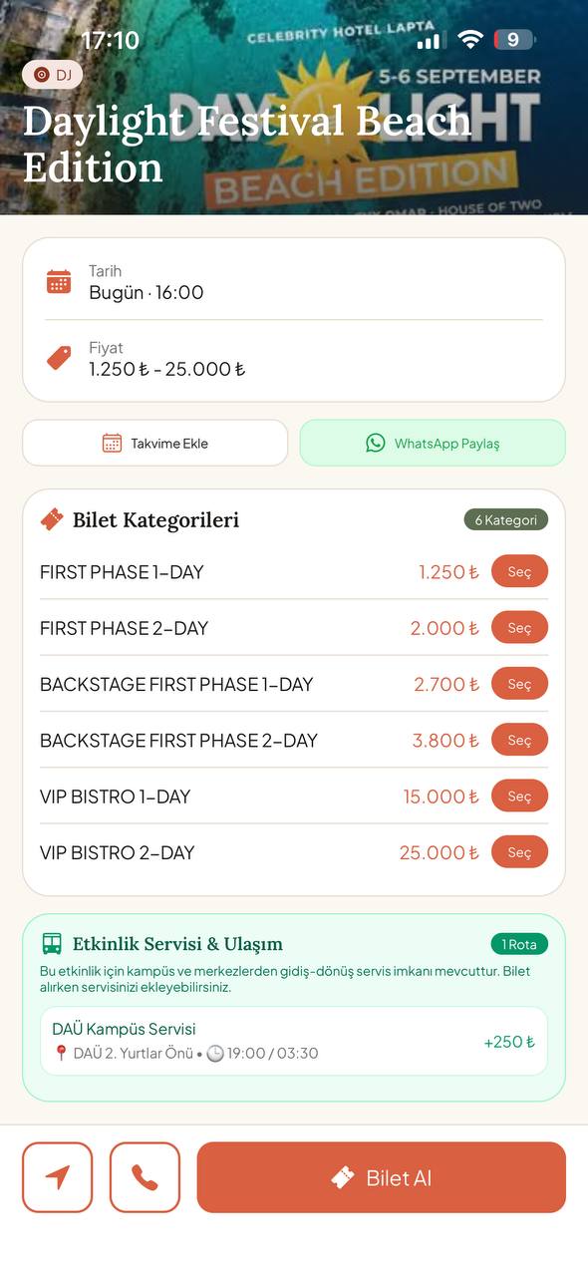The image size is (588, 1276).
Task: Tap the phone call icon button
Action: [146, 1177]
